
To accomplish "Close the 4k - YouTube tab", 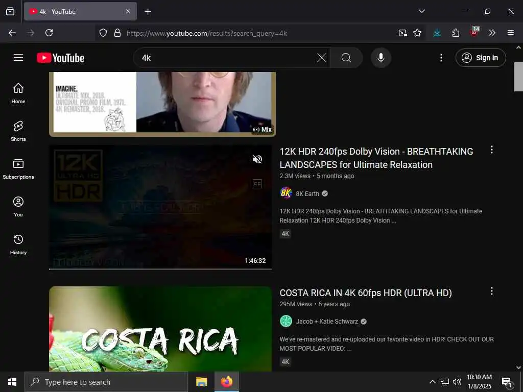I will 128,11.
